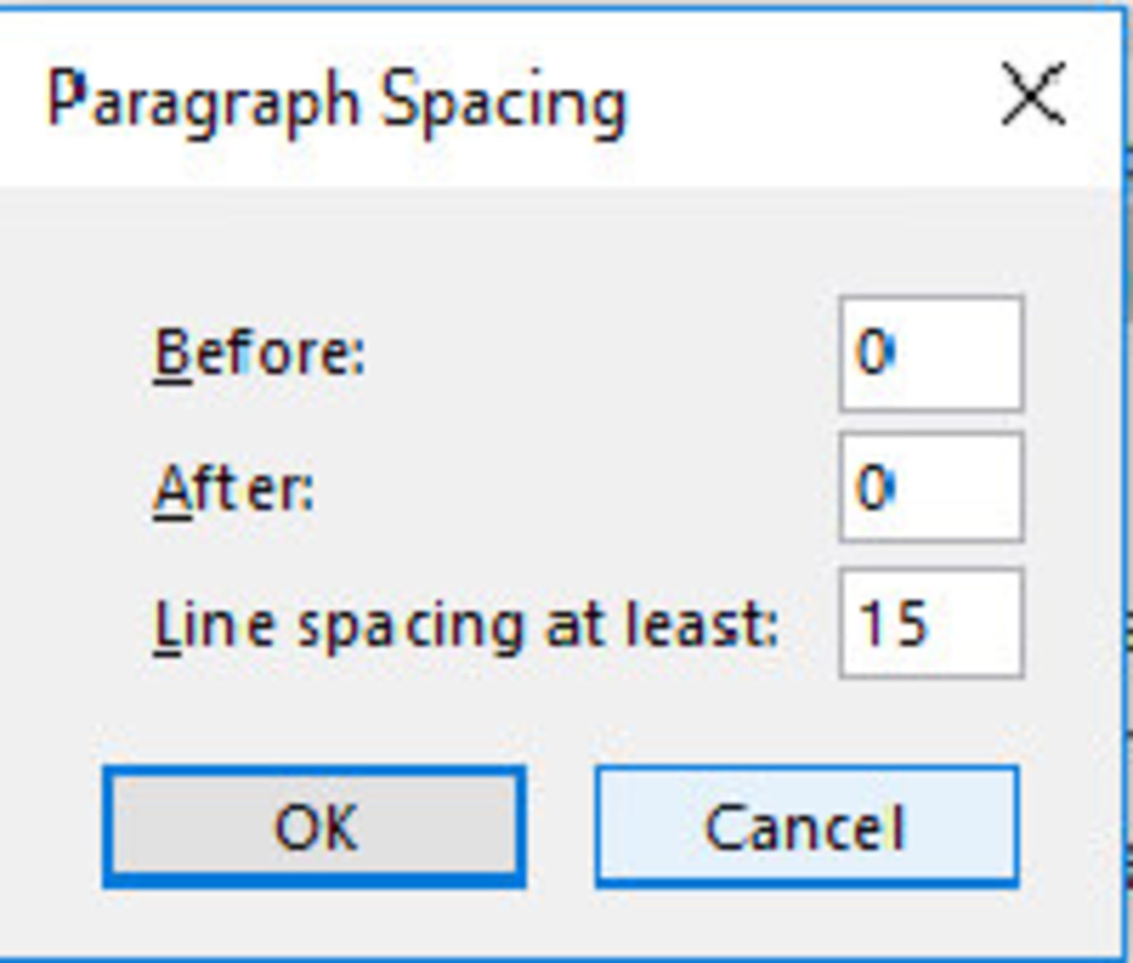
Task: Confirm paragraph spacing with OK
Action: tap(314, 826)
